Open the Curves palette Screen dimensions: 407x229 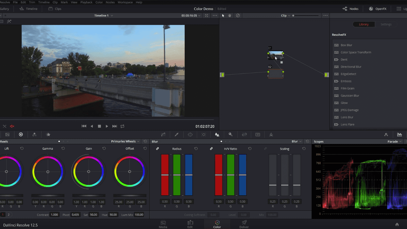(163, 134)
